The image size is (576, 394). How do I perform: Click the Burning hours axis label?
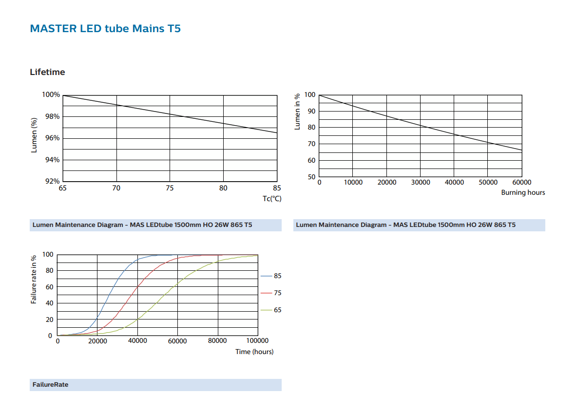[523, 192]
